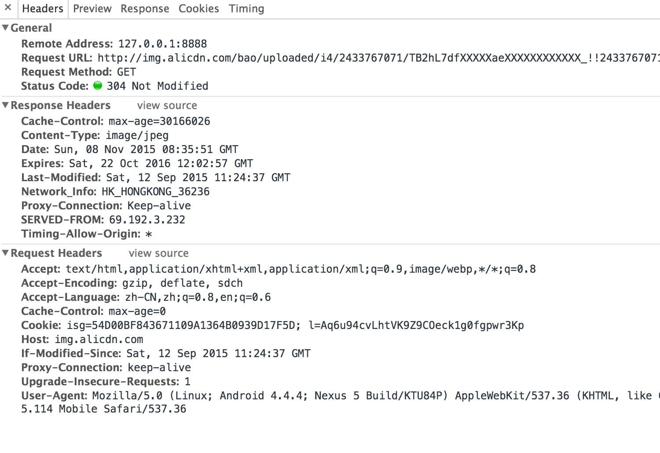The height and width of the screenshot is (453, 660).
Task: Collapse the Response Headers section
Action: [x=5, y=105]
